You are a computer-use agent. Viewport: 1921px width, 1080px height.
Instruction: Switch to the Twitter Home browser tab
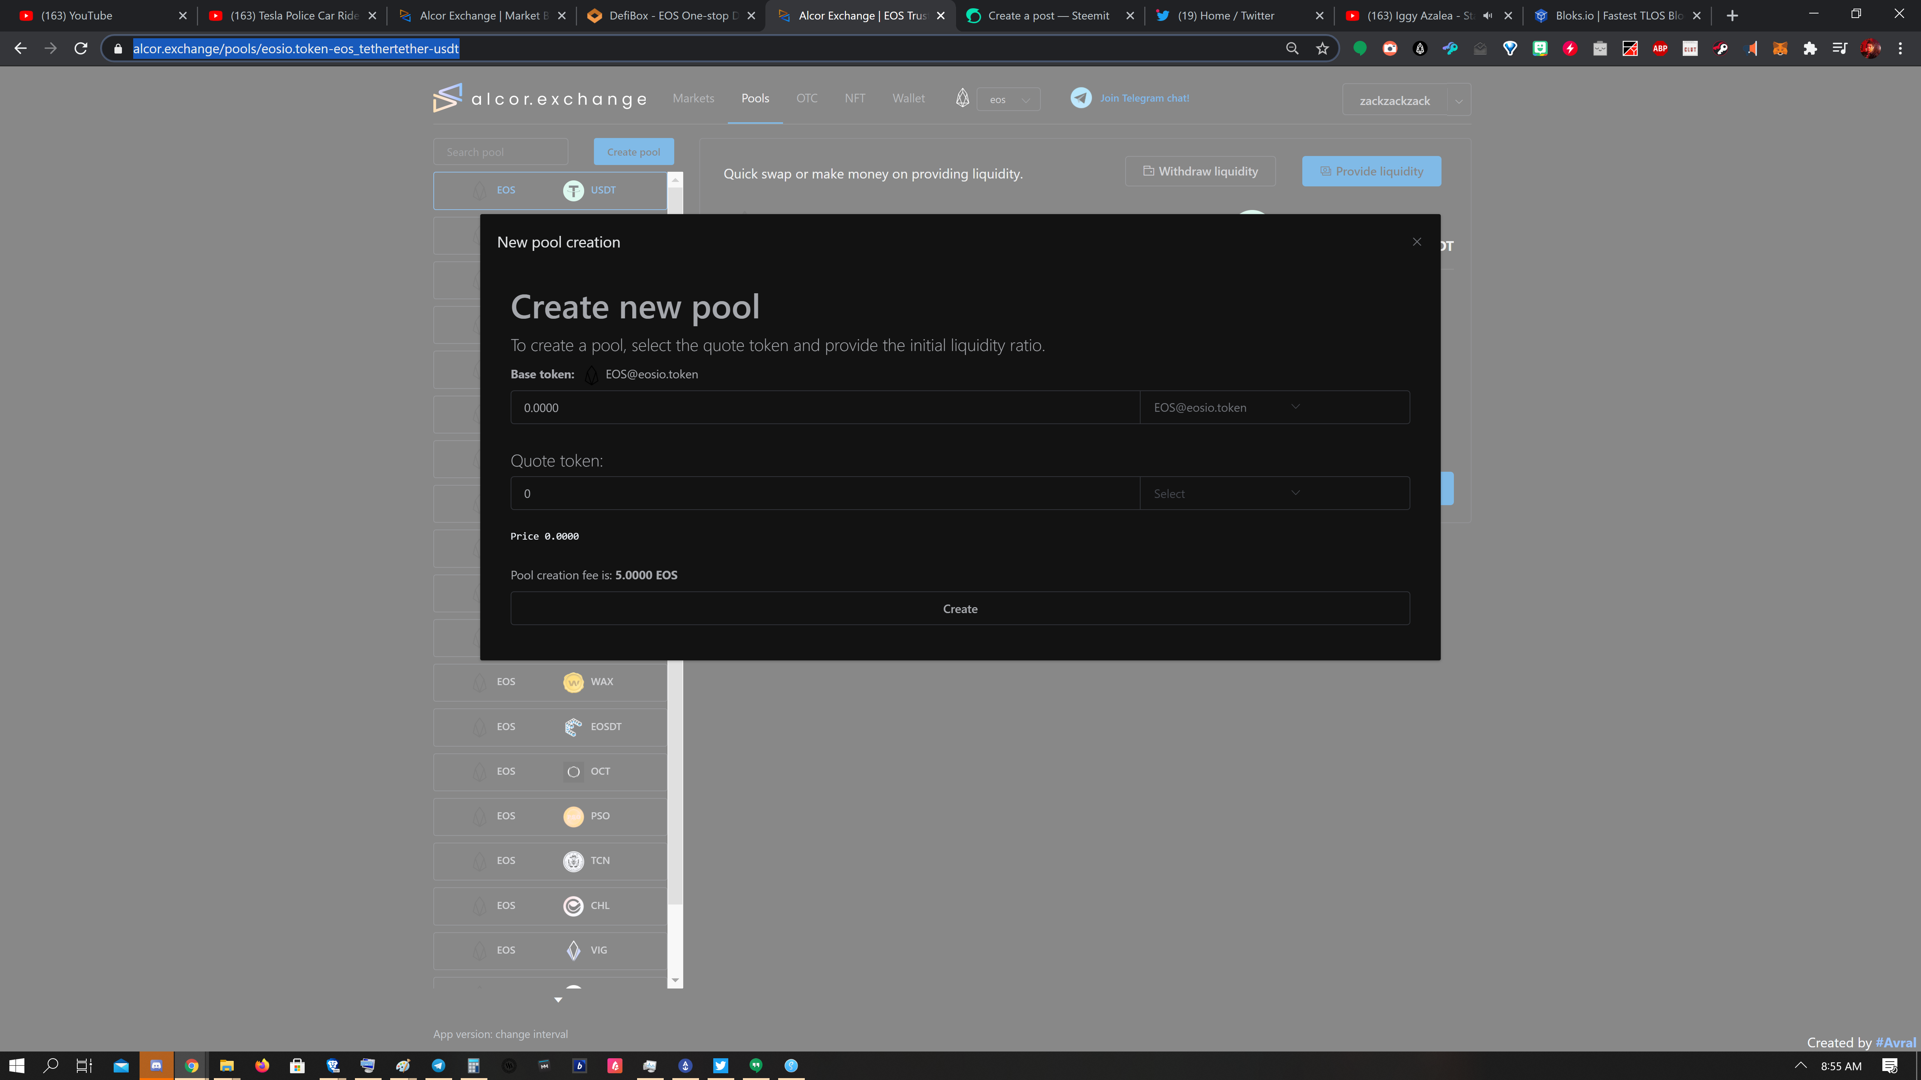pyautogui.click(x=1239, y=16)
